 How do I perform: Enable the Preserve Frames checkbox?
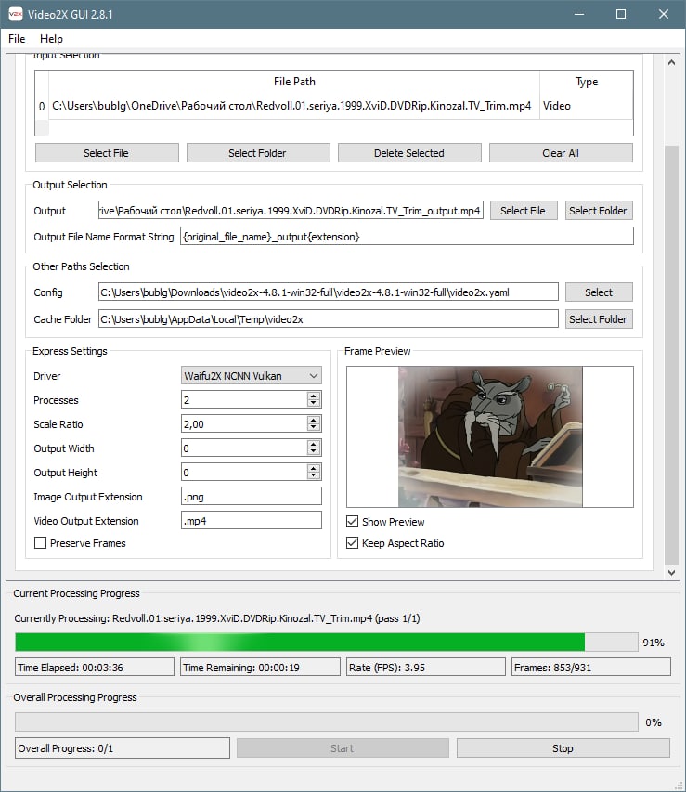coord(40,543)
